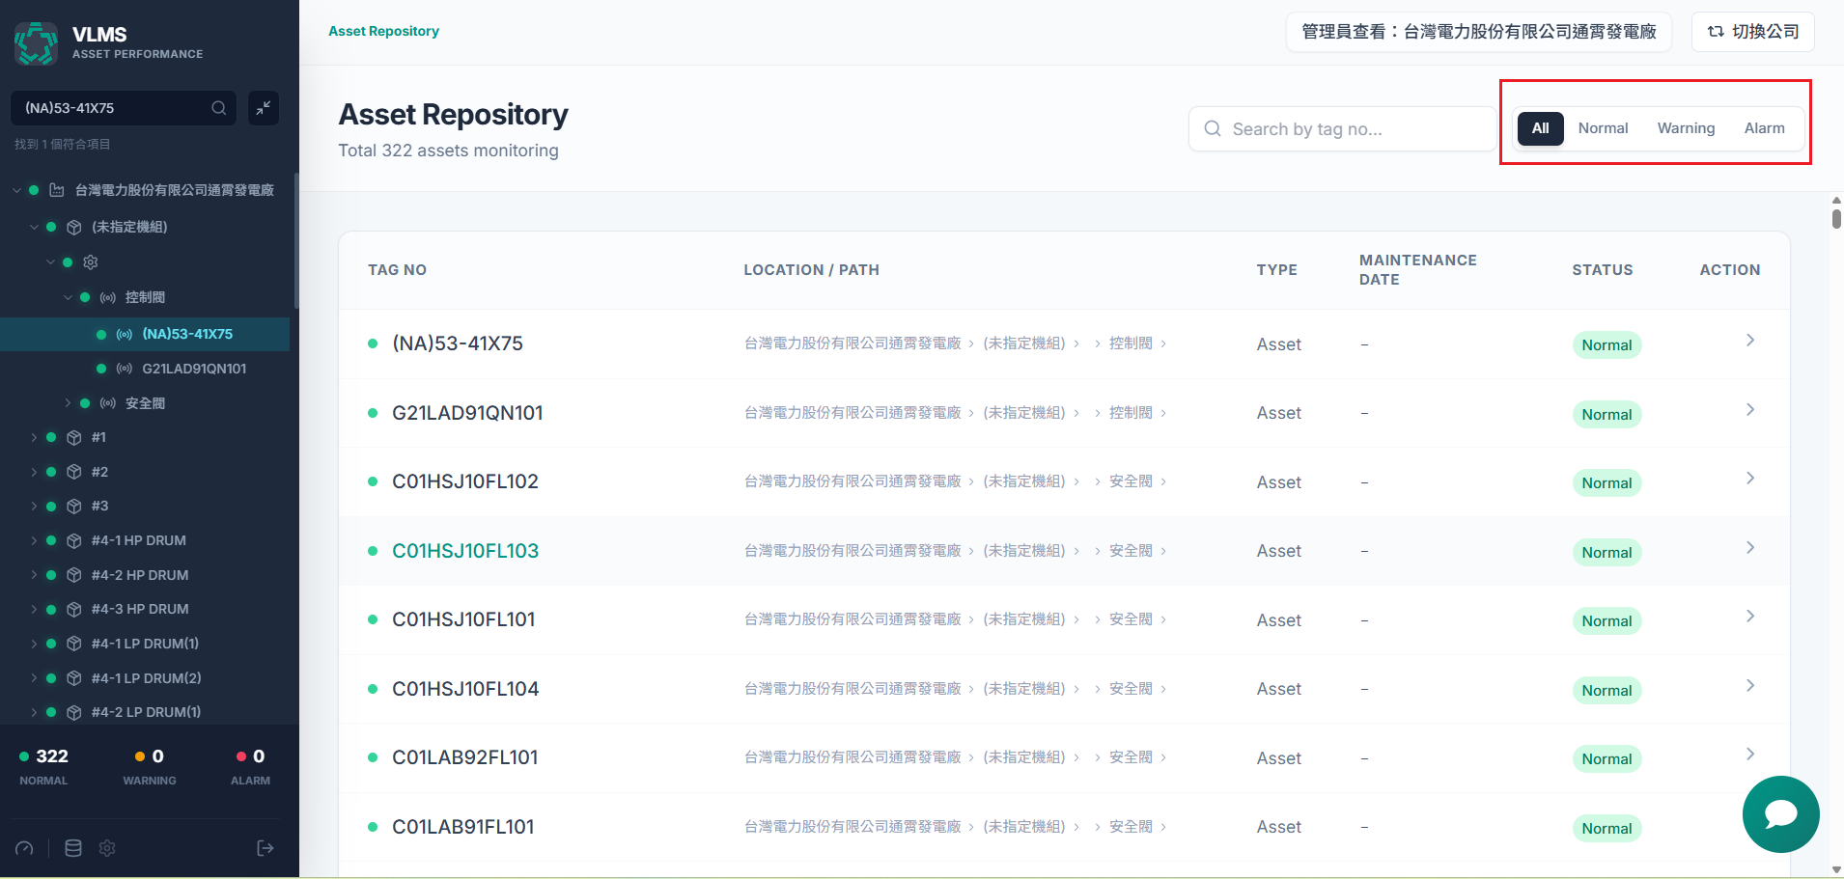Open details arrow for G21LAD91QN101 row

point(1750,410)
